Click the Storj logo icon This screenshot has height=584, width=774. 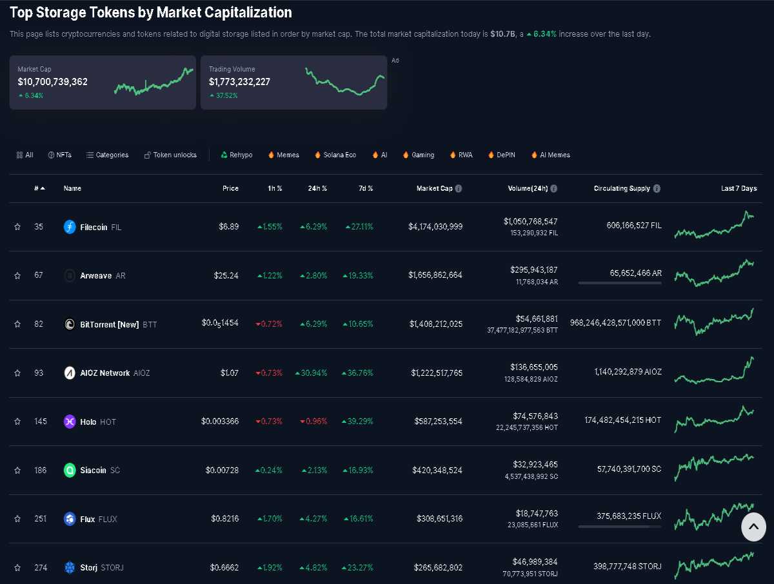[x=70, y=567]
